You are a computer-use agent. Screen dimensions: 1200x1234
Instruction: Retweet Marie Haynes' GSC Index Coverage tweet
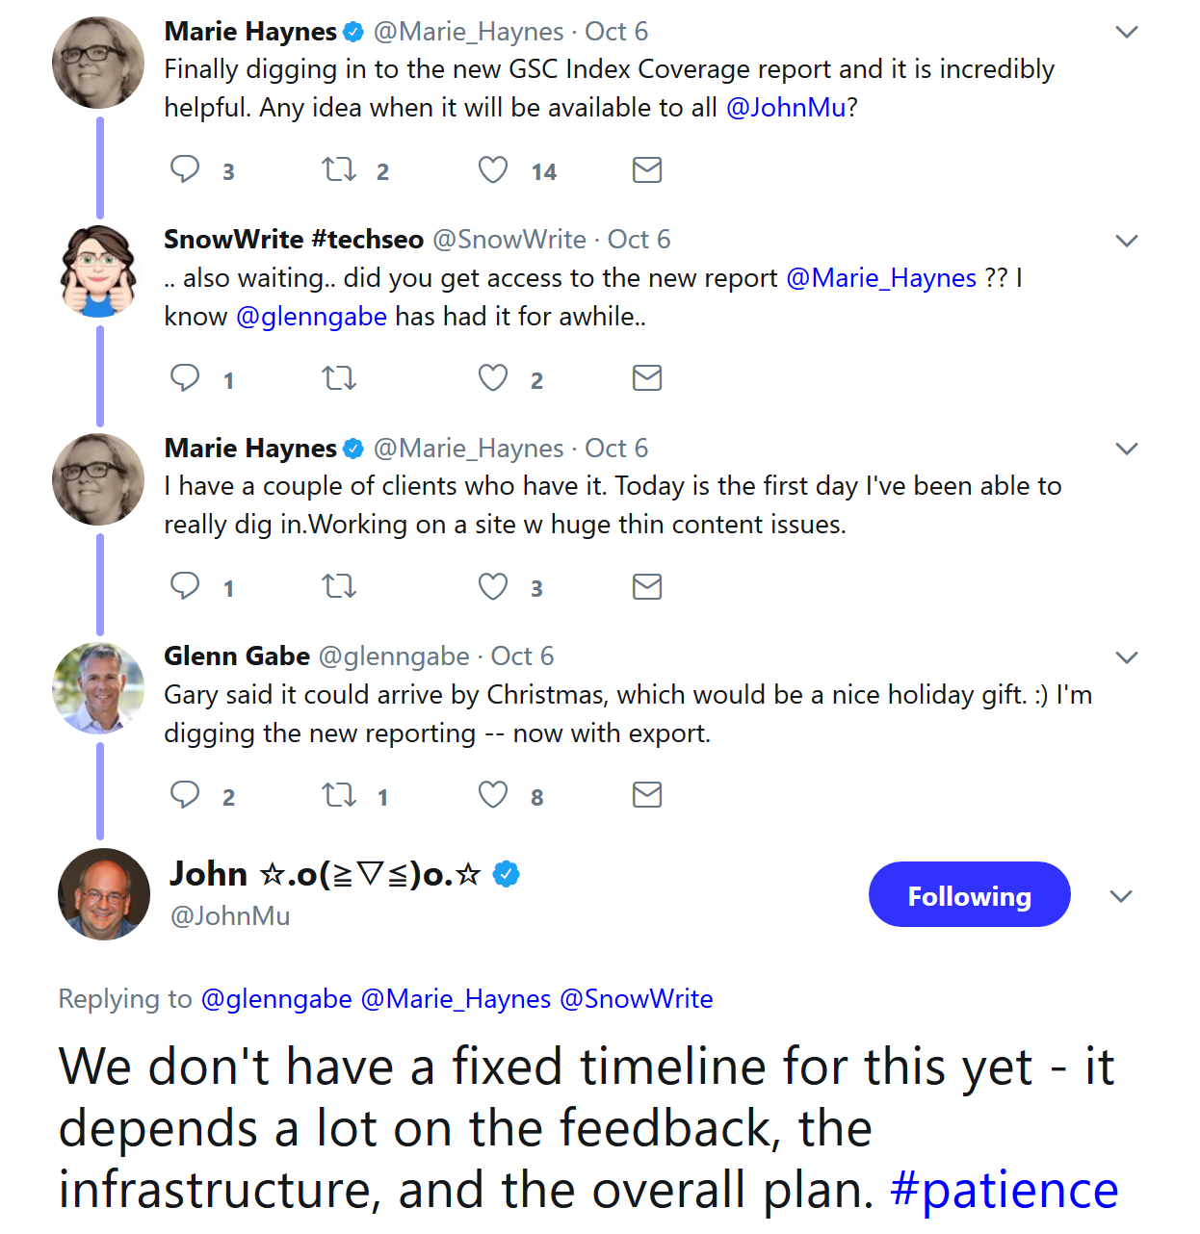click(339, 170)
